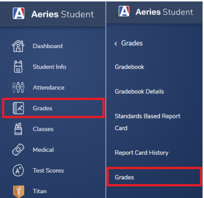This screenshot has height=198, width=204.
Task: Open the Gradebook submenu item
Action: coord(129,67)
